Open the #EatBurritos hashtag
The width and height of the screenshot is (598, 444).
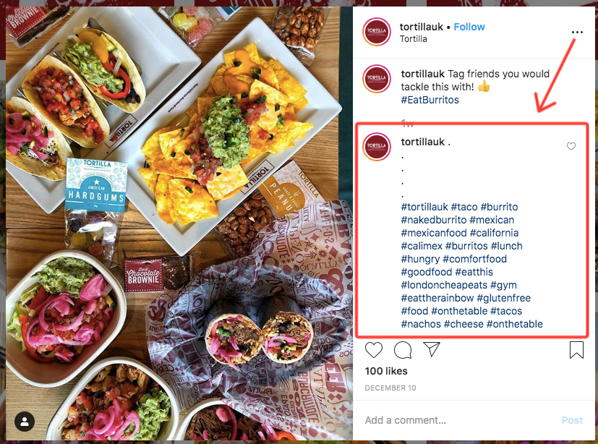(x=430, y=100)
